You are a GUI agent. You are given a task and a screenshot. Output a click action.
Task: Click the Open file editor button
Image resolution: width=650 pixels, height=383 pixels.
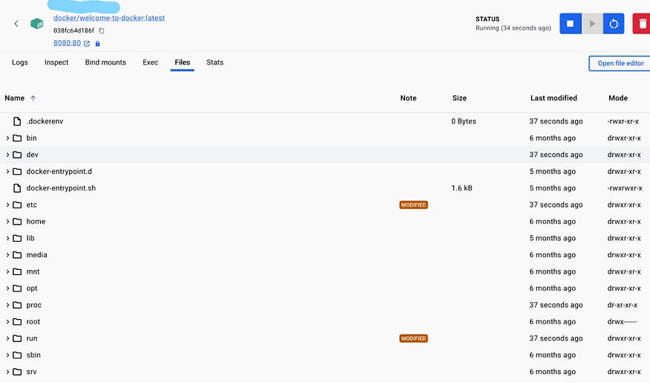coord(620,63)
